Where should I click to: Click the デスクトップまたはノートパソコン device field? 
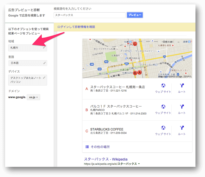pos(28,80)
